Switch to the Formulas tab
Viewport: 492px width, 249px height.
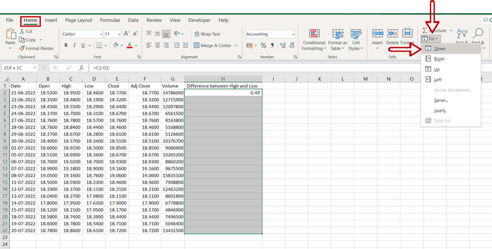(110, 20)
